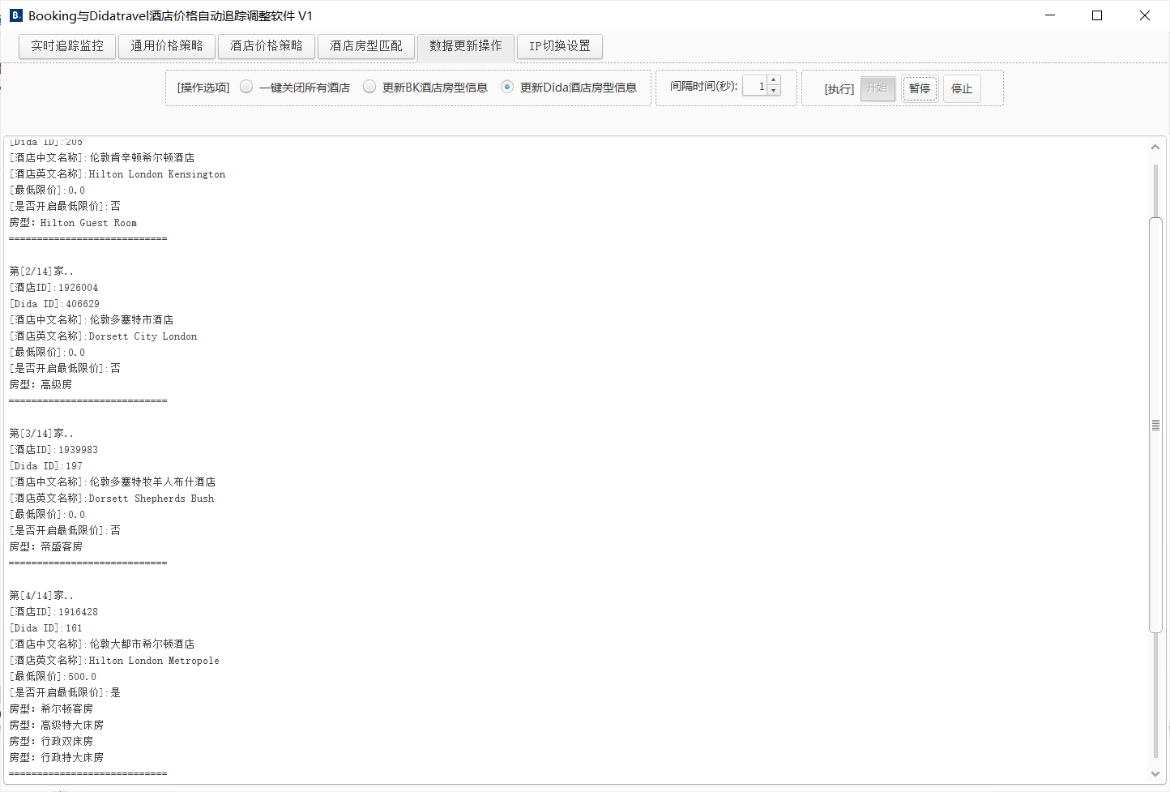Viewport: 1170px width, 792px height.
Task: Decrease the interval with the down stepper arrow
Action: tap(774, 91)
